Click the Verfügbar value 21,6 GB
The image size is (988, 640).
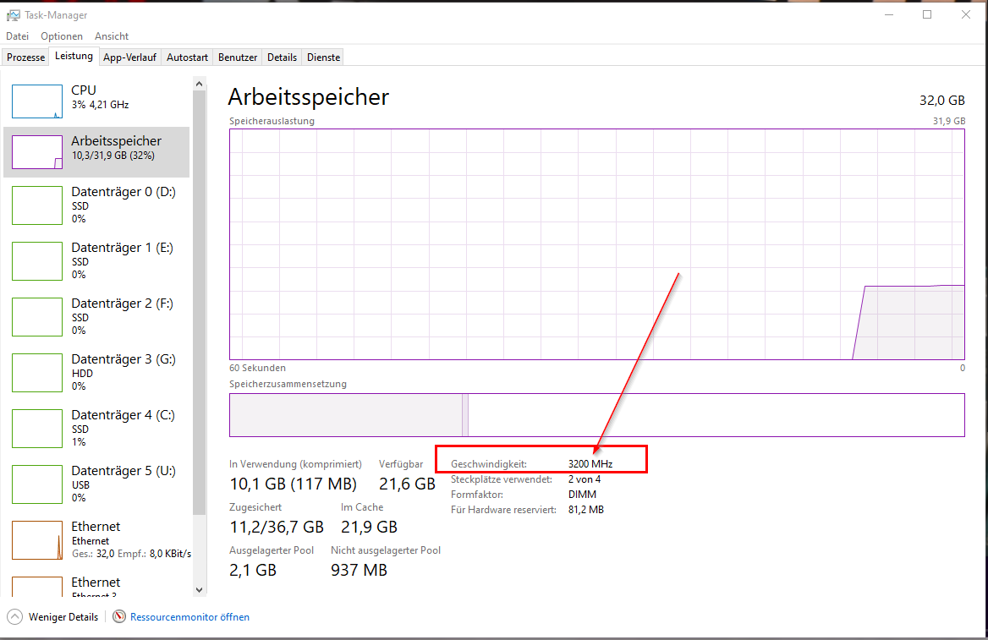(407, 484)
